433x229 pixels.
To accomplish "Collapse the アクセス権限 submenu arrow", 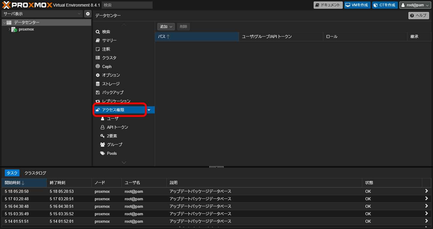I will 149,110.
